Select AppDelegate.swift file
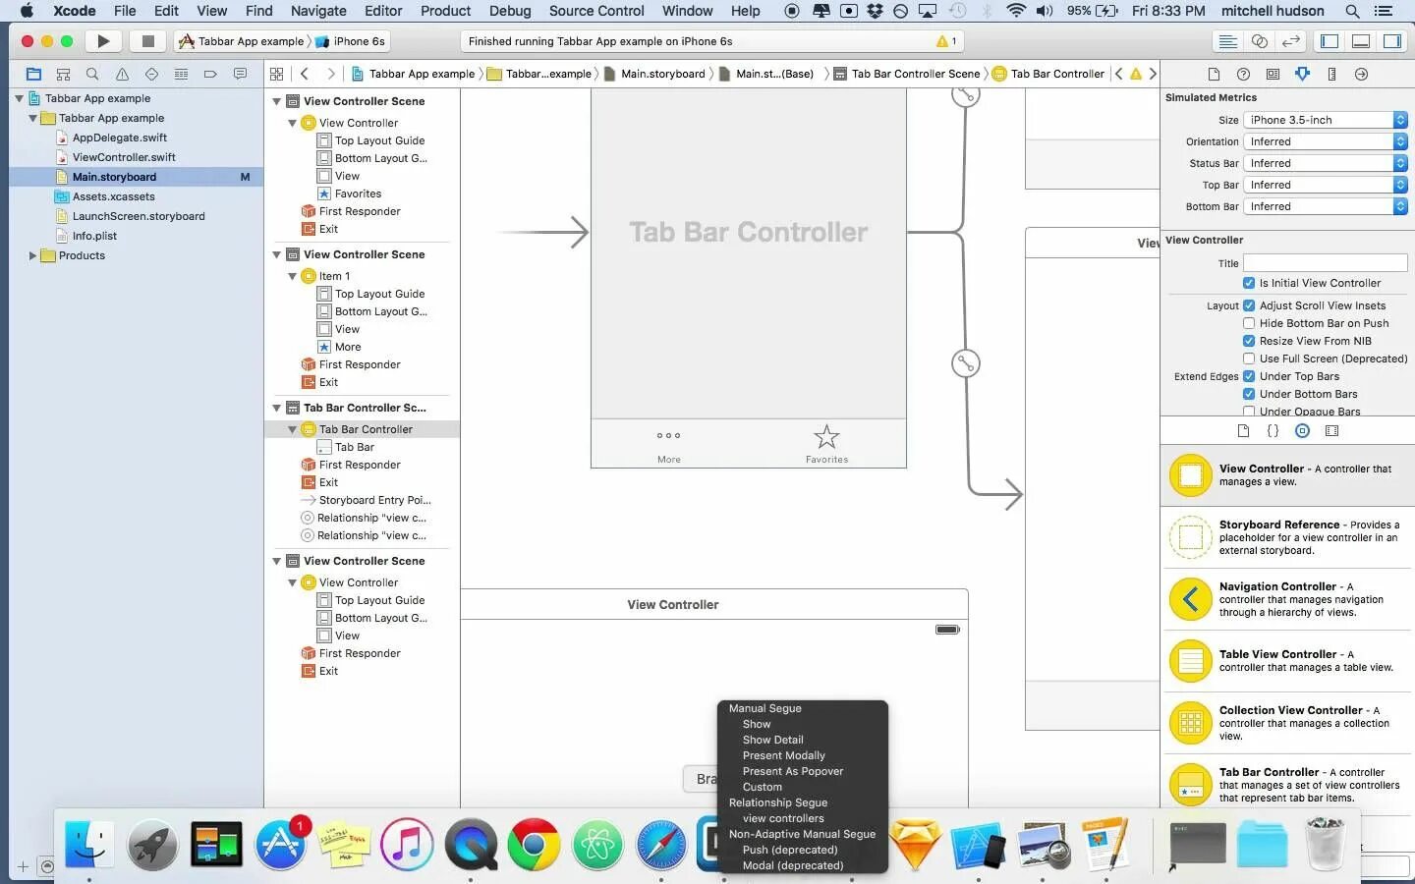 (120, 138)
